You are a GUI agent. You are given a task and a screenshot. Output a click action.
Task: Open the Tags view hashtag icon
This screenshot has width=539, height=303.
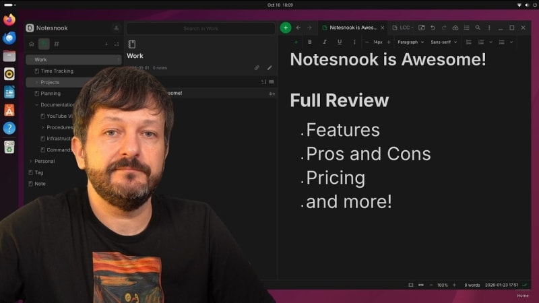pos(57,44)
